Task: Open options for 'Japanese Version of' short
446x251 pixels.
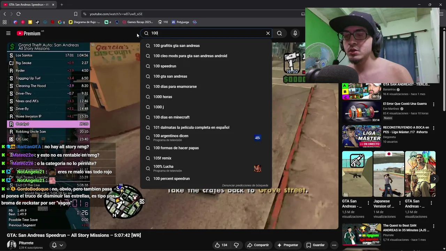Action: pos(400,203)
